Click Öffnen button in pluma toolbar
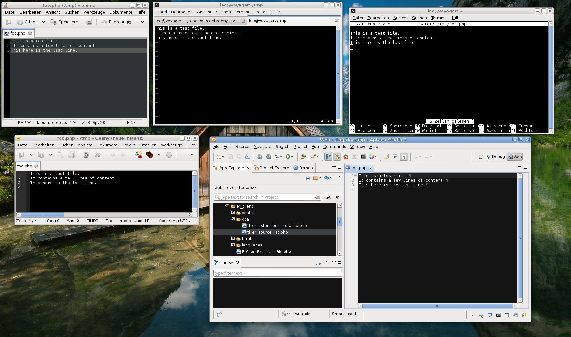 pos(27,22)
